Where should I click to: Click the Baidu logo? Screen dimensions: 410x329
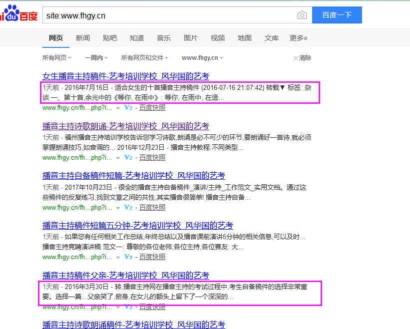click(18, 14)
